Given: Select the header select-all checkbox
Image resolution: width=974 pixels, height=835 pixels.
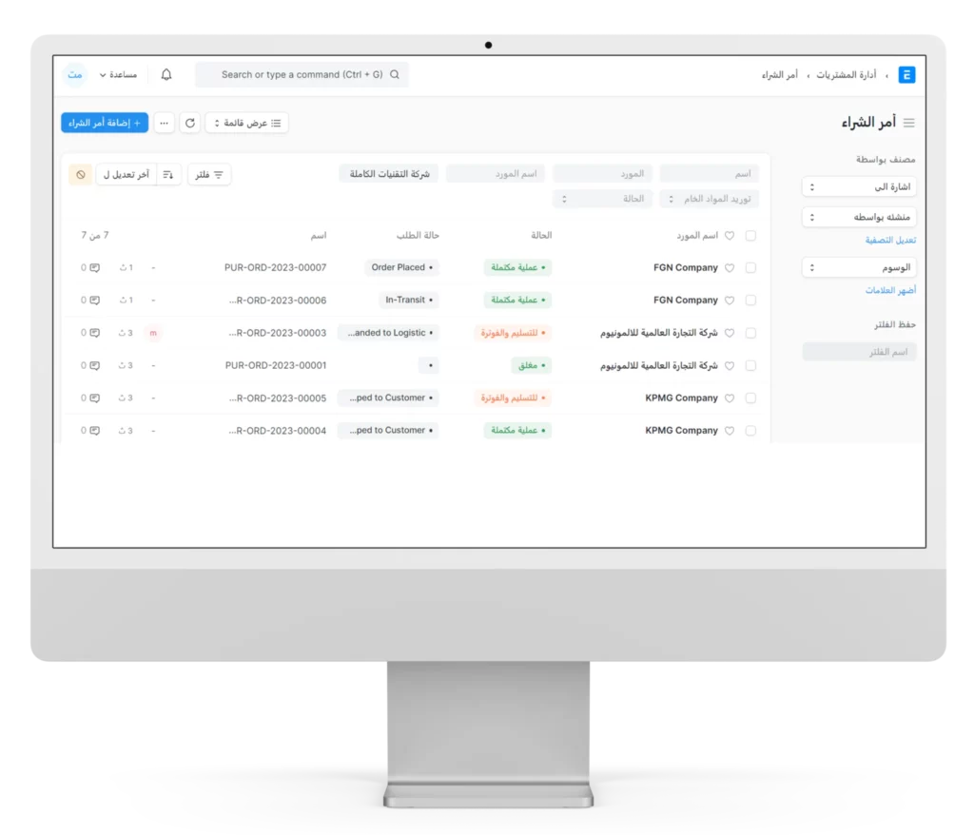Looking at the screenshot, I should (x=750, y=236).
